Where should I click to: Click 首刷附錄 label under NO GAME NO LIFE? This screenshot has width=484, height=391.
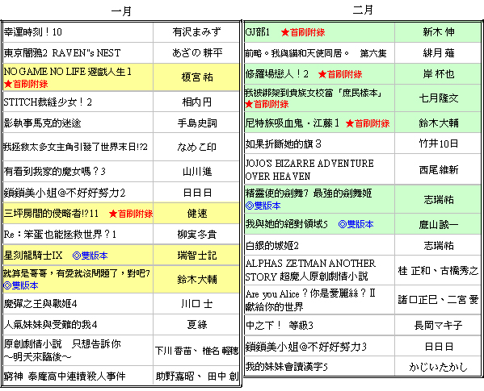pos(26,84)
